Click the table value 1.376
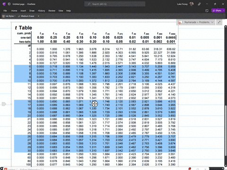Viewport: 227px width, 170px height. [x=67, y=49]
